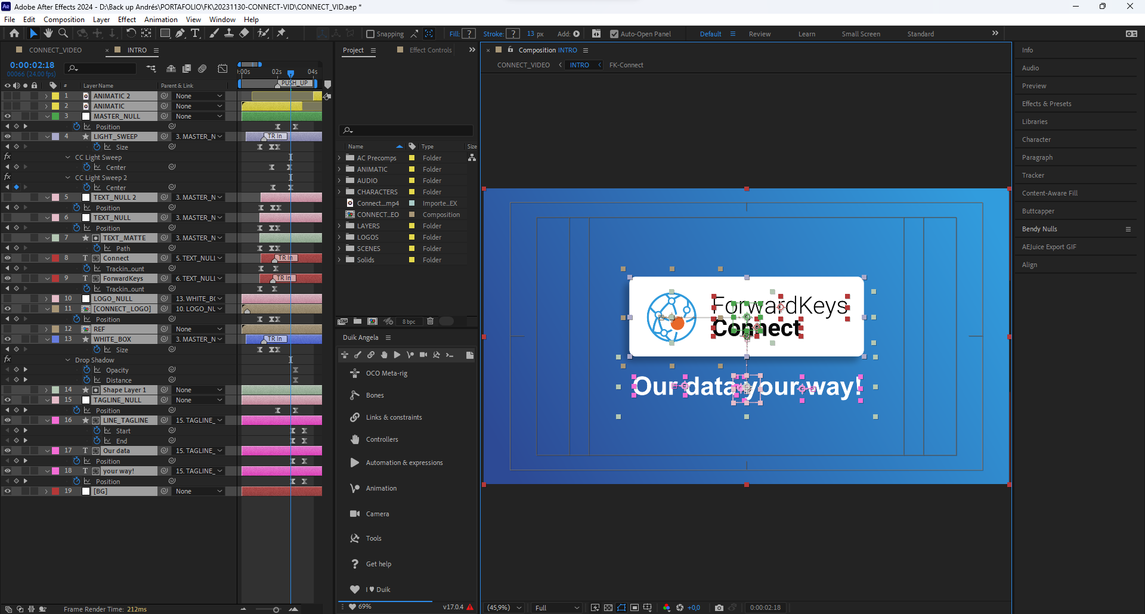Screen dimensions: 1145x614
Task: Select the Puppet Pin tool
Action: click(x=281, y=33)
